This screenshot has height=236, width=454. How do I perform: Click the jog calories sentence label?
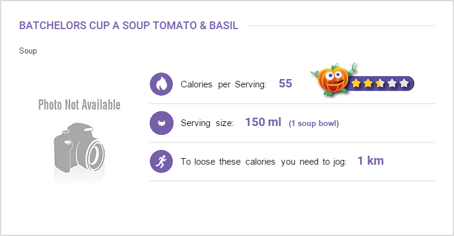pyautogui.click(x=264, y=162)
